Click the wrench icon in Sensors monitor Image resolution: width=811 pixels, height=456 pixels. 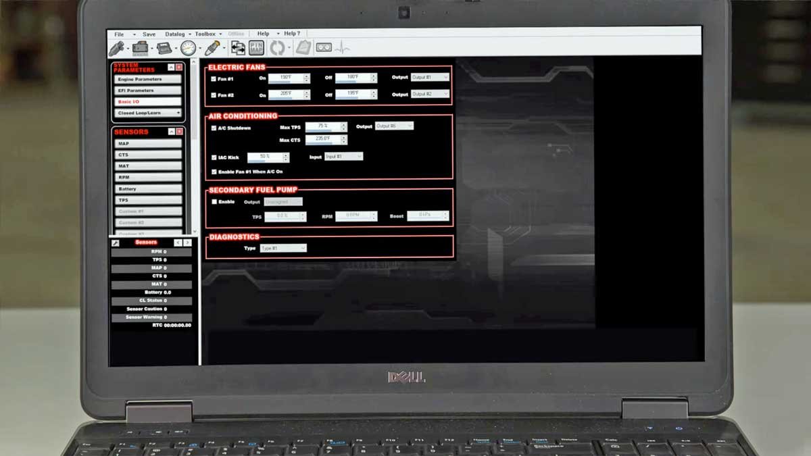(116, 243)
